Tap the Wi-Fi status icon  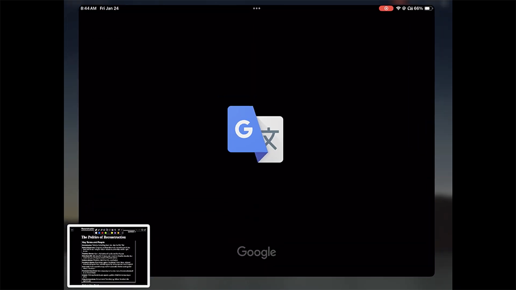point(398,8)
